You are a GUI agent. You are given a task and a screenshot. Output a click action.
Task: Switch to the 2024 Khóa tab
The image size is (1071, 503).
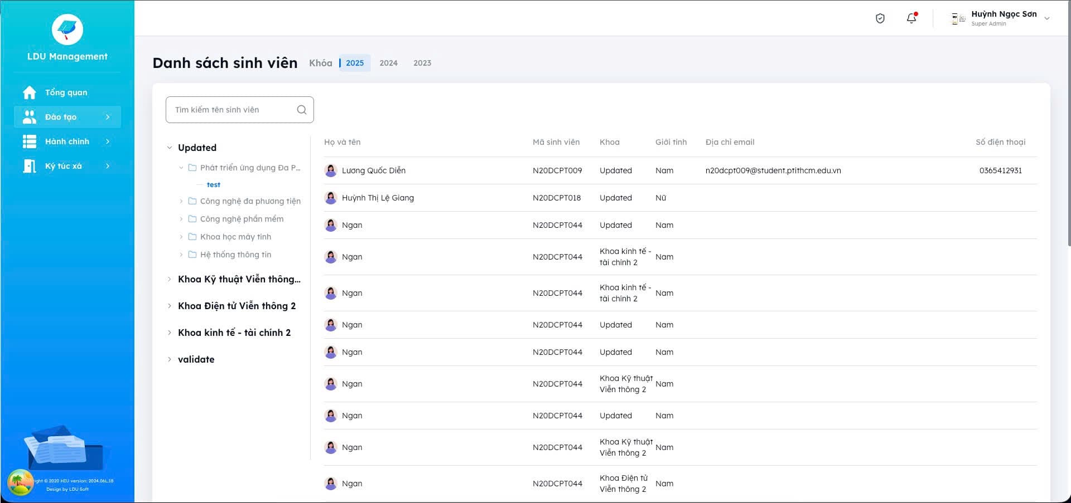click(x=389, y=63)
